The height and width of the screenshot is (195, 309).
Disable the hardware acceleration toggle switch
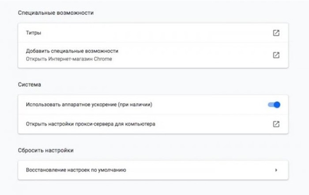[274, 105]
